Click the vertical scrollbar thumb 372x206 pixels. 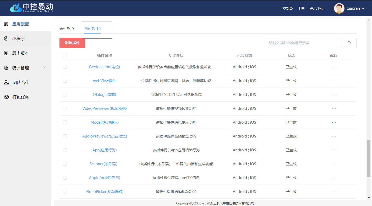pos(369,158)
